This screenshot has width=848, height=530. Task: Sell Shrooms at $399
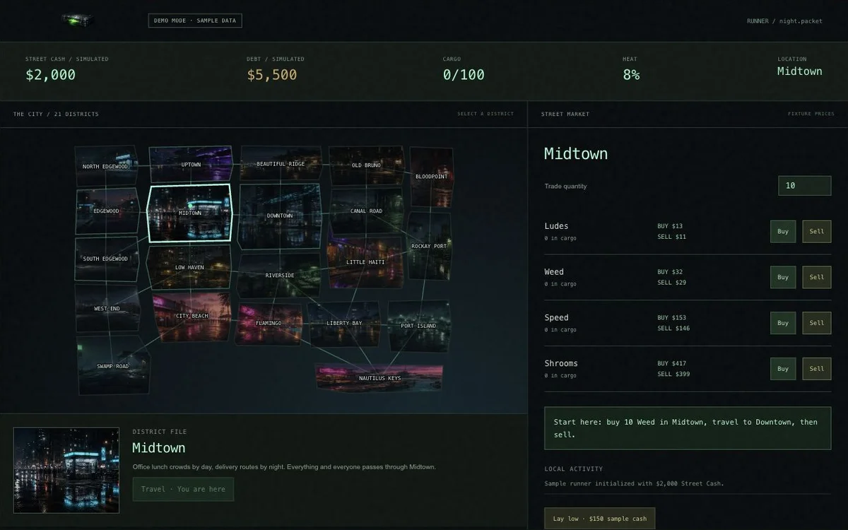[816, 368]
